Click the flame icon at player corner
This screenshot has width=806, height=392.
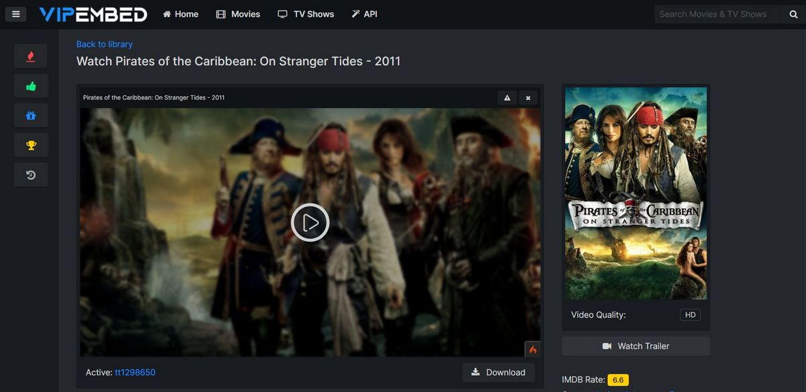click(533, 349)
